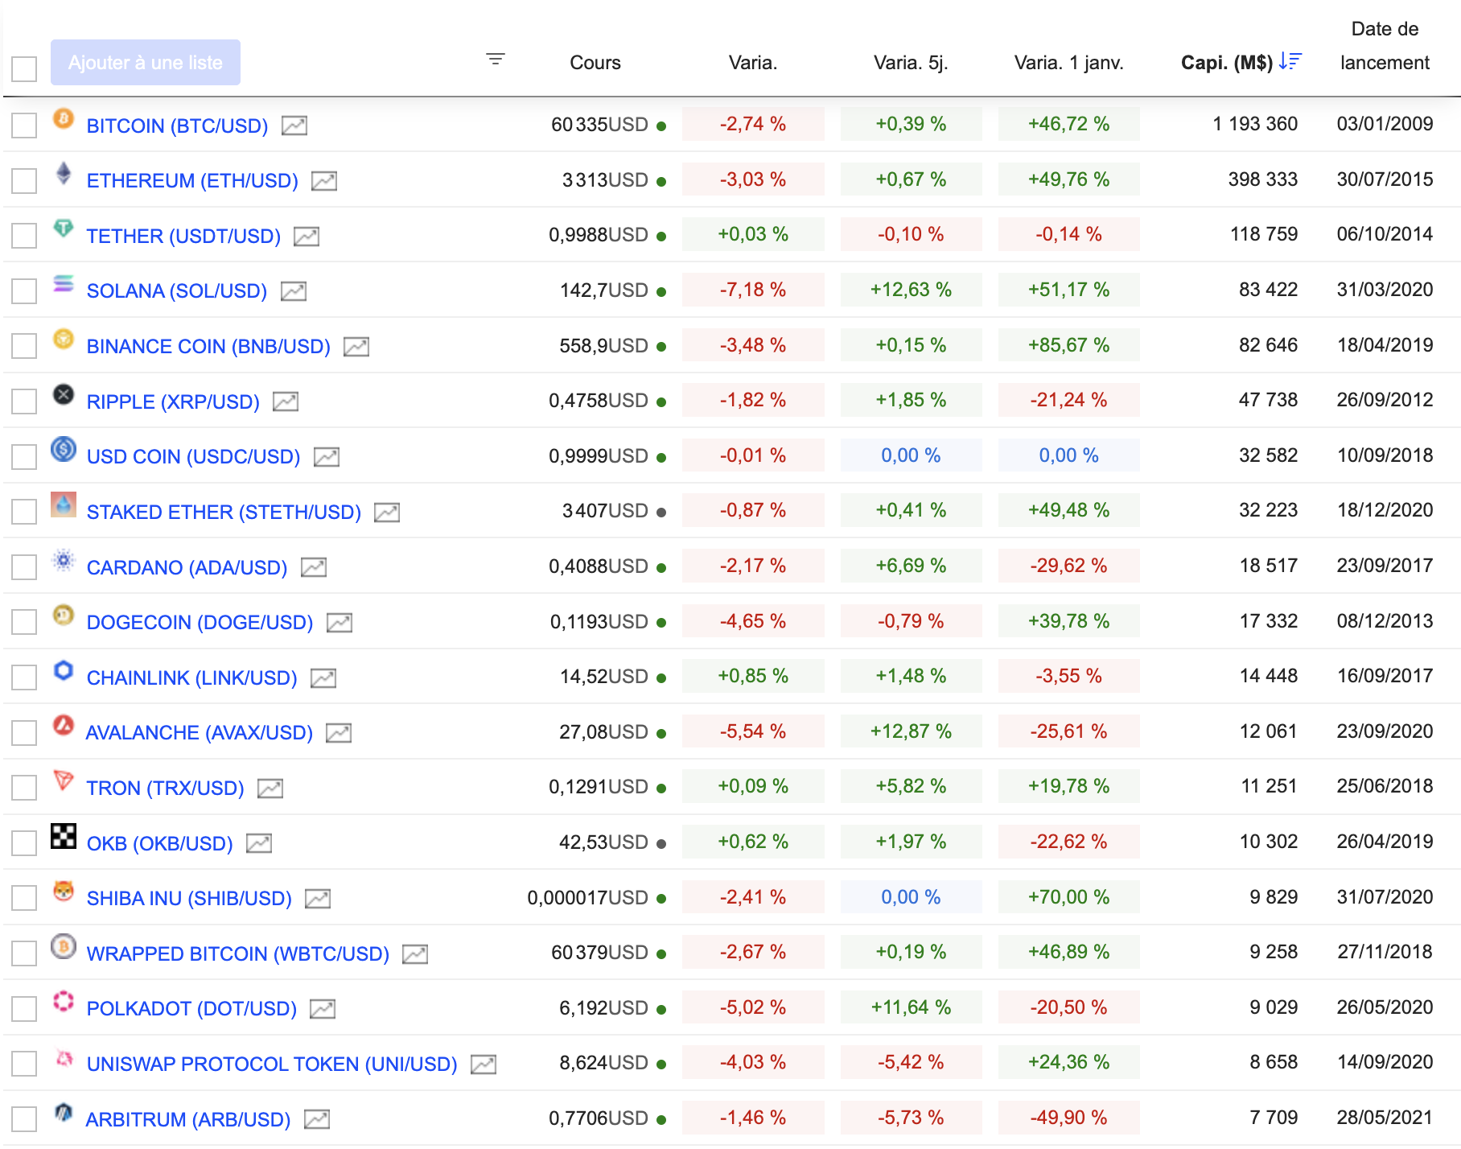
Task: Sort by the Varia. 1 janv. column header
Action: coord(1068,63)
